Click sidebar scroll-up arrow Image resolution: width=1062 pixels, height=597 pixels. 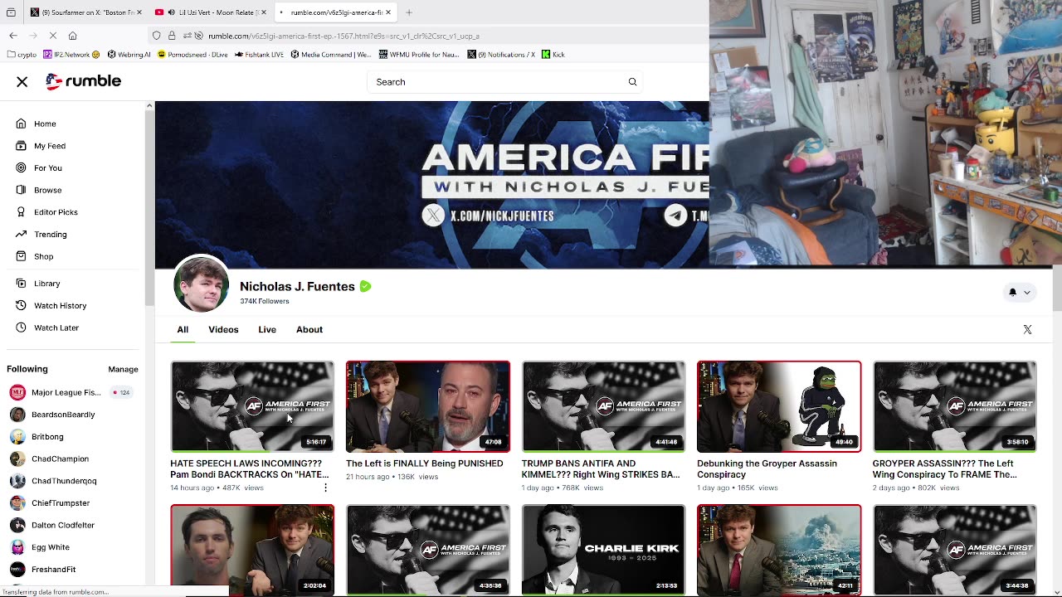point(149,105)
